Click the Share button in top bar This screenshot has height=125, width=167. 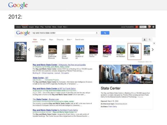coord(143,27)
